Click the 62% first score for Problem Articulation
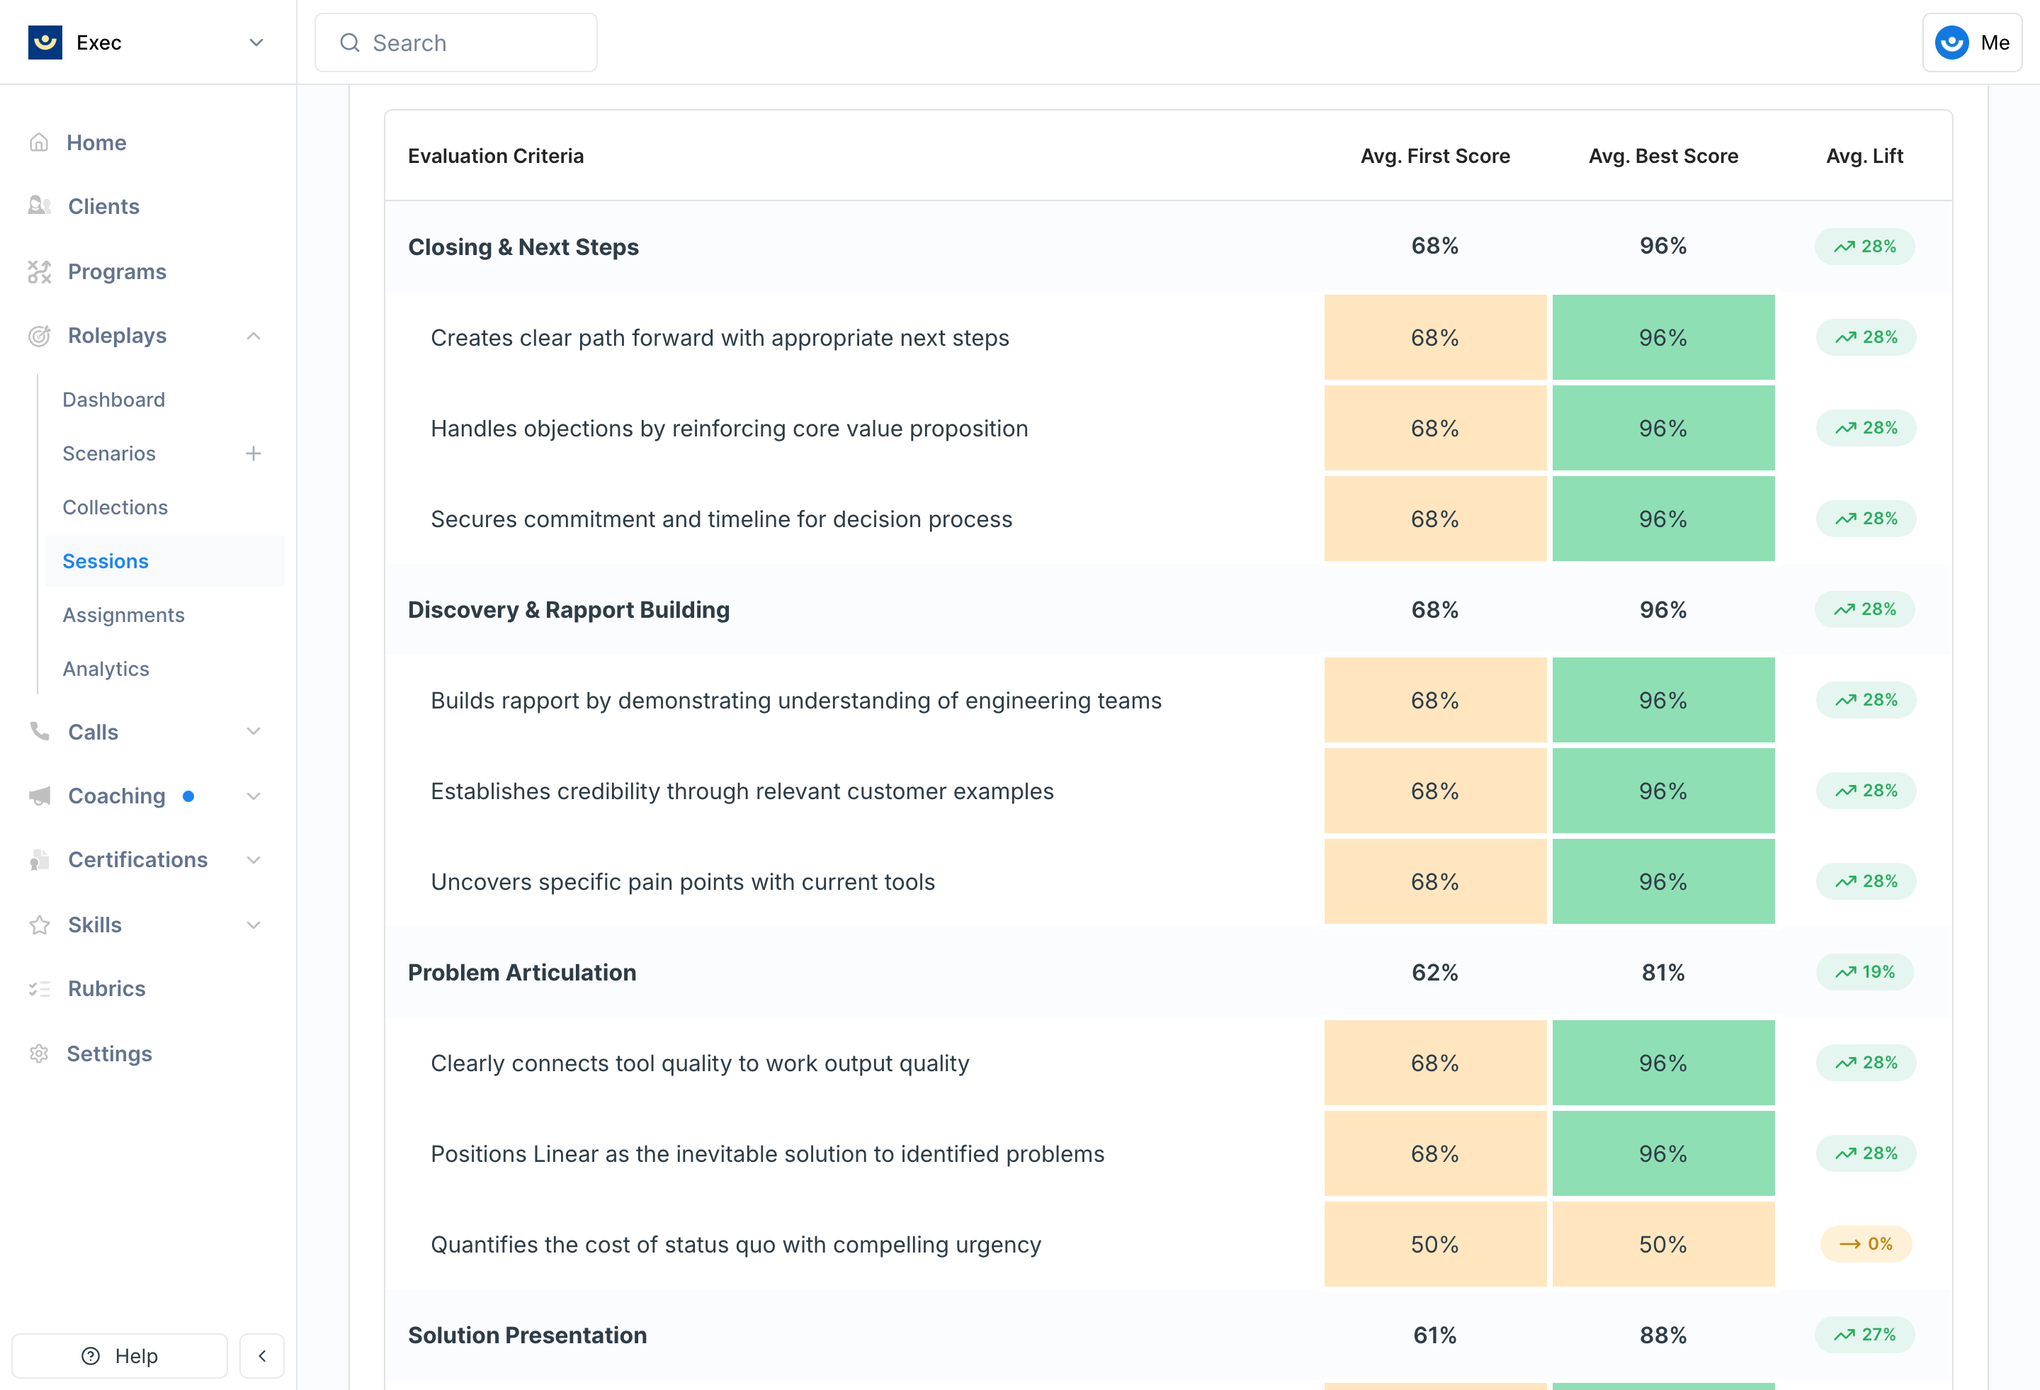This screenshot has height=1390, width=2040. click(x=1434, y=972)
